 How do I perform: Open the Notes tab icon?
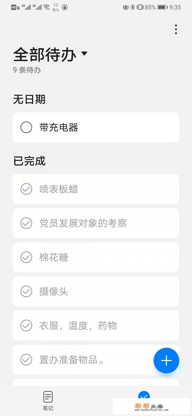coord(48,397)
